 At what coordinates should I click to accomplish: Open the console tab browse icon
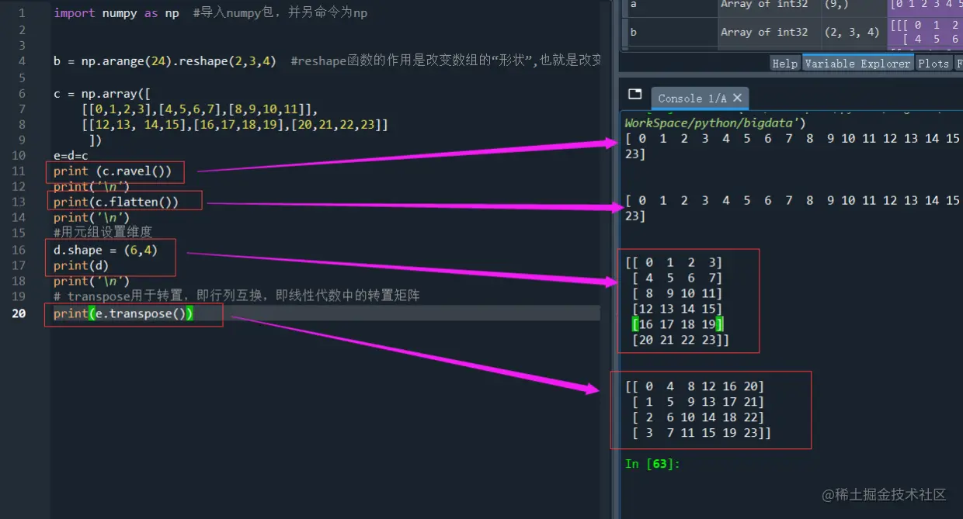coord(634,94)
